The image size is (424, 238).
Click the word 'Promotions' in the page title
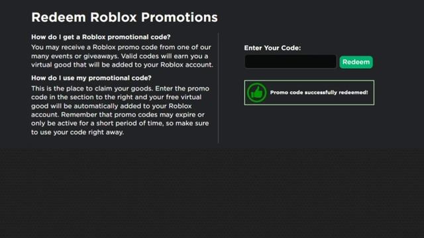click(180, 17)
